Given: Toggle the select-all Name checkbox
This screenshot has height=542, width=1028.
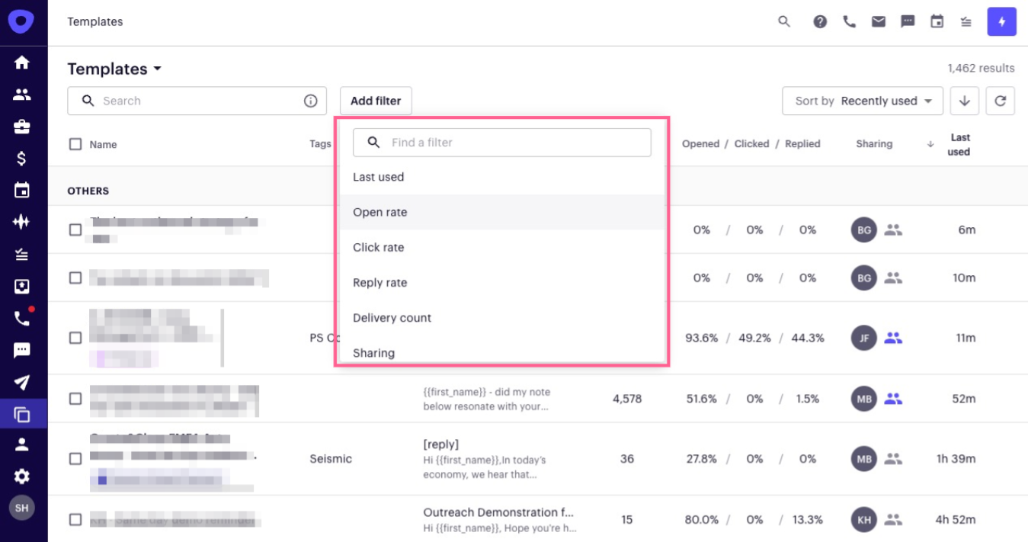Looking at the screenshot, I should coord(75,144).
